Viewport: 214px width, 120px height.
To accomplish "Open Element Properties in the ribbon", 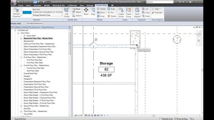I will pyautogui.click(x=16, y=12).
